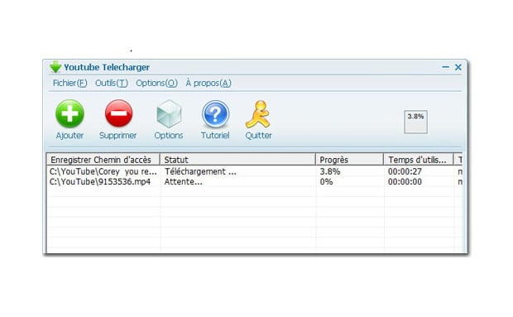
Task: Open the Tutoriel question mark icon
Action: click(x=215, y=114)
